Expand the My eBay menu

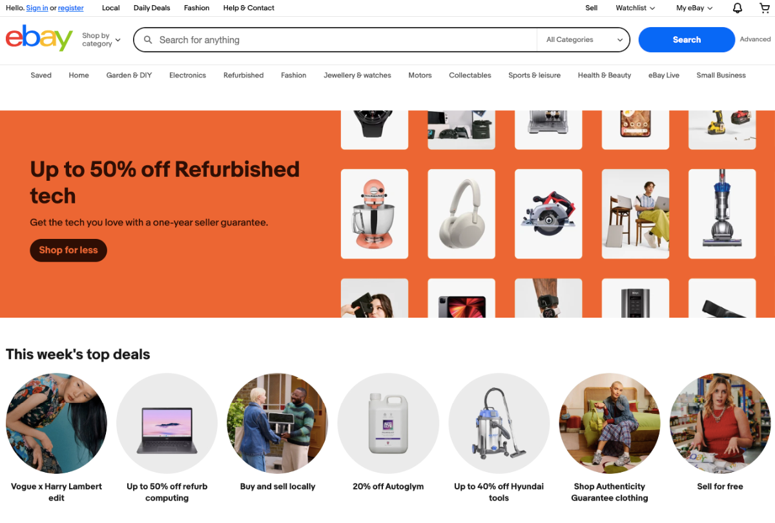694,8
